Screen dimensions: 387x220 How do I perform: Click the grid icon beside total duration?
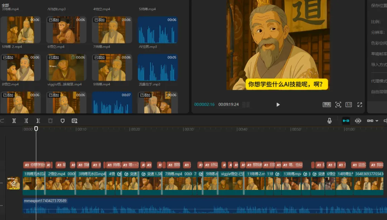pos(246,105)
